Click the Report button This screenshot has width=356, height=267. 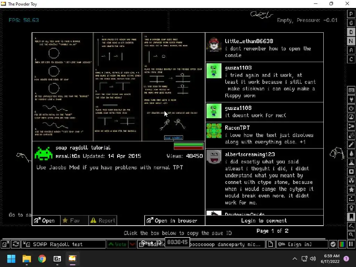103,220
